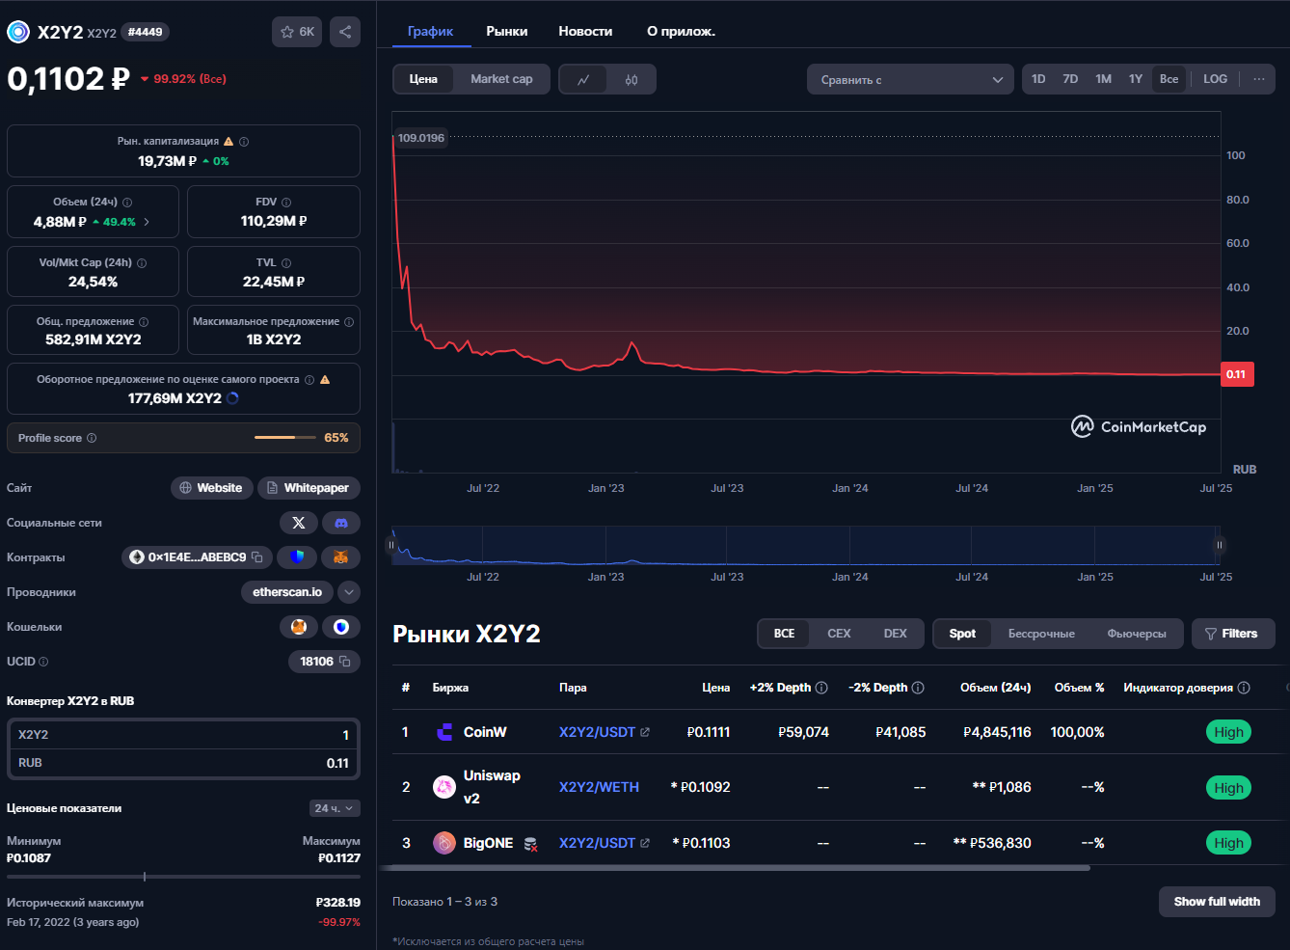Add token to MetaMask fox icon
The height and width of the screenshot is (950, 1290).
(340, 557)
